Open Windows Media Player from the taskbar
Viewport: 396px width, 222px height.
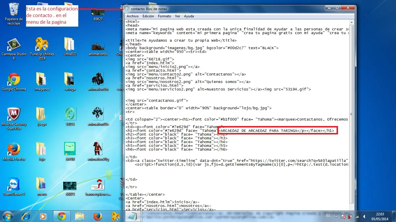click(x=43, y=216)
